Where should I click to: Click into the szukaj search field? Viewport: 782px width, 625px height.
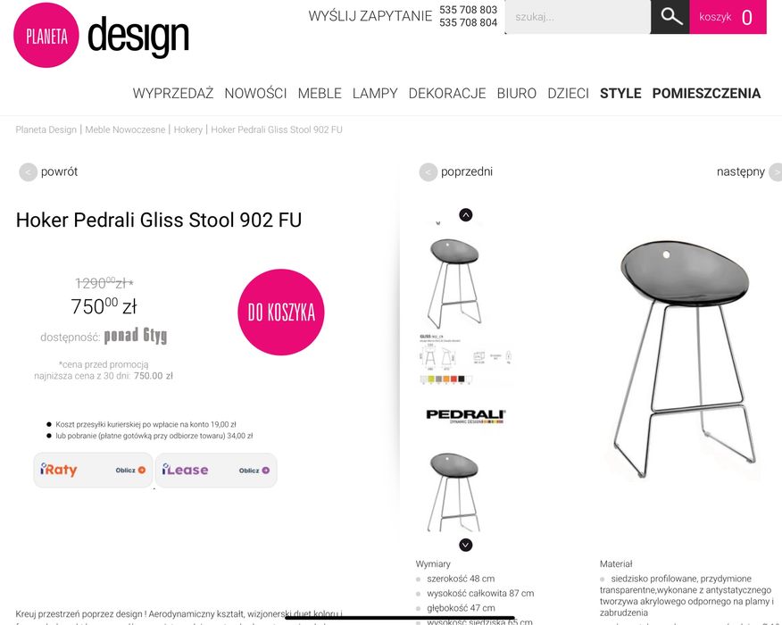(x=578, y=17)
